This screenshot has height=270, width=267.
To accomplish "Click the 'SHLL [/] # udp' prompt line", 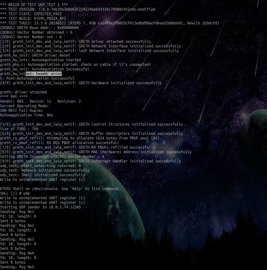I will click(15, 193).
